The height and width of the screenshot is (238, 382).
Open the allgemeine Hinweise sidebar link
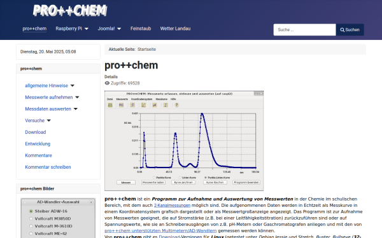coord(46,86)
